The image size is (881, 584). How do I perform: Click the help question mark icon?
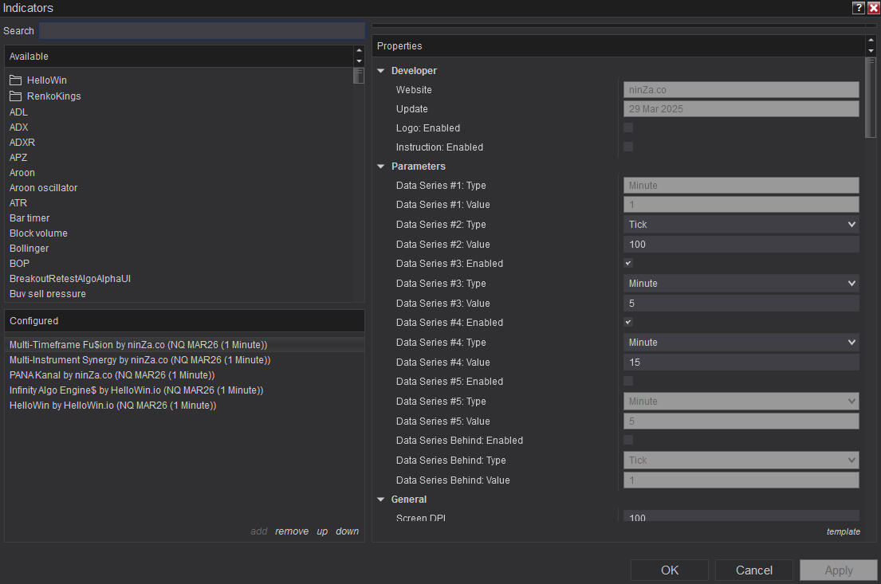858,8
